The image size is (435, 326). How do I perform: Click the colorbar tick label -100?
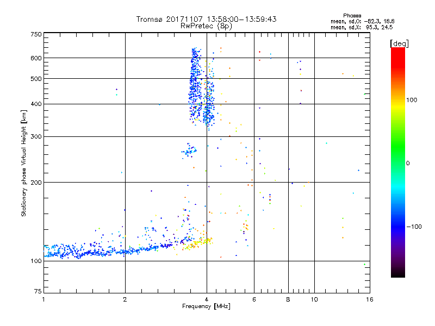[x=415, y=227]
